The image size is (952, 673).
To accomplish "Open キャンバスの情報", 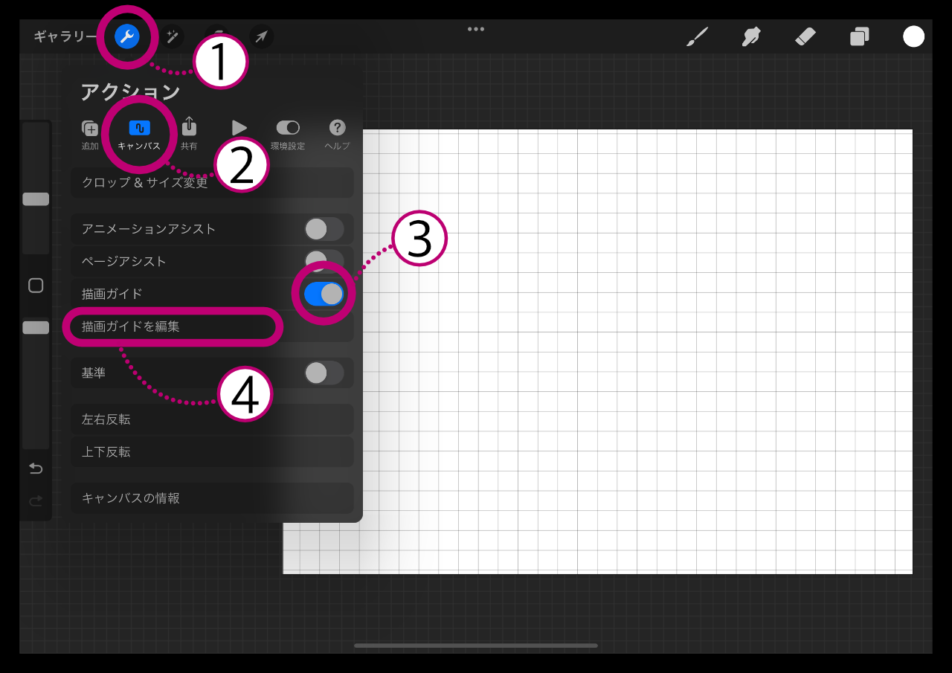I will tap(212, 498).
